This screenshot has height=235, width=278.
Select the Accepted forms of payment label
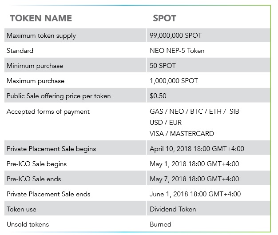tap(48, 112)
